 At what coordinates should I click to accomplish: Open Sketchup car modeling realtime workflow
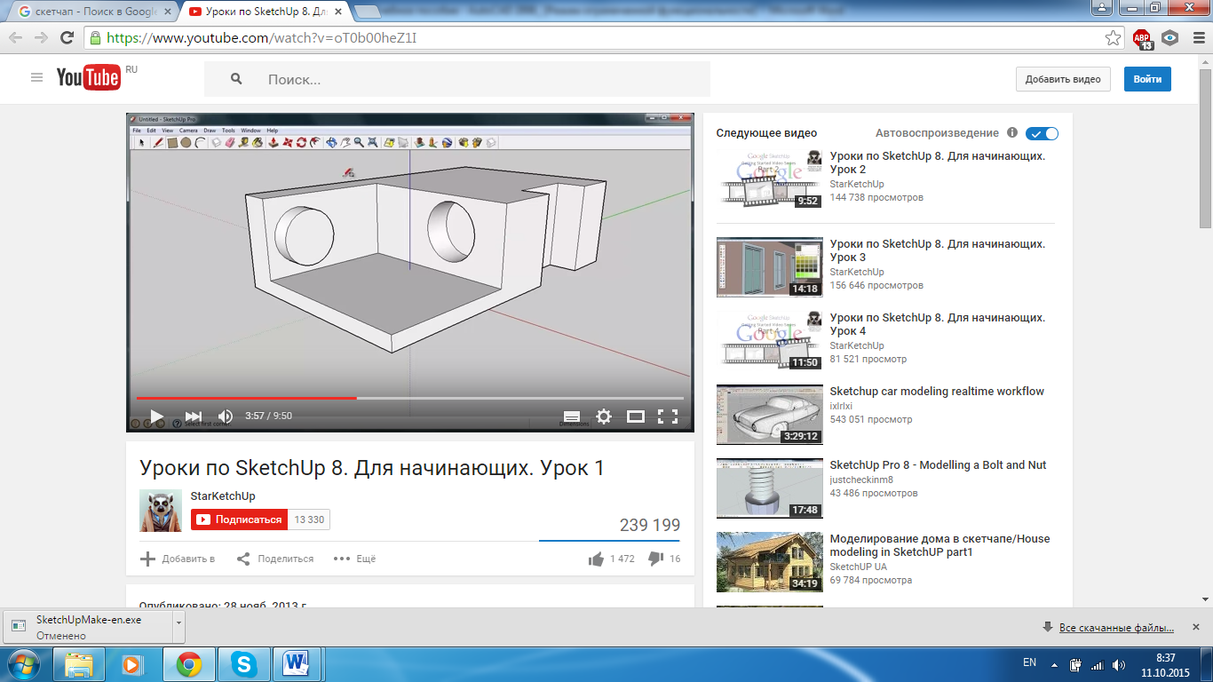pos(937,391)
